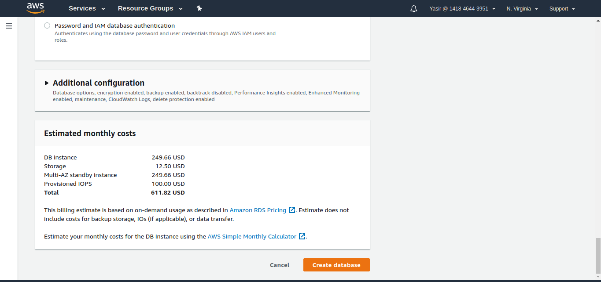Click the Estimated monthly costs heading
The image size is (601, 282).
pos(90,134)
